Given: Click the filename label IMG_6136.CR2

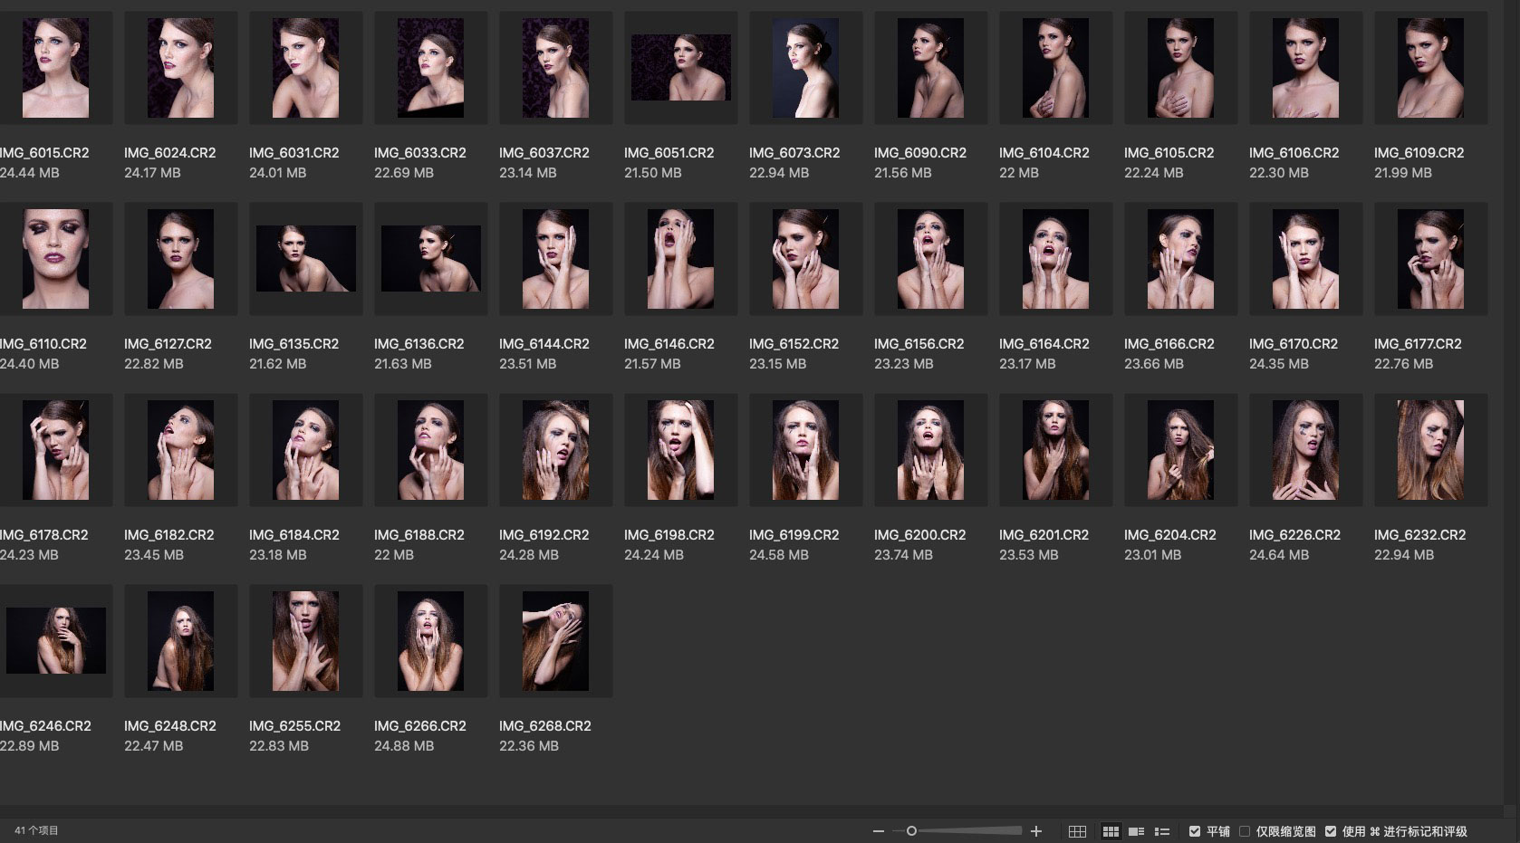Looking at the screenshot, I should tap(418, 344).
